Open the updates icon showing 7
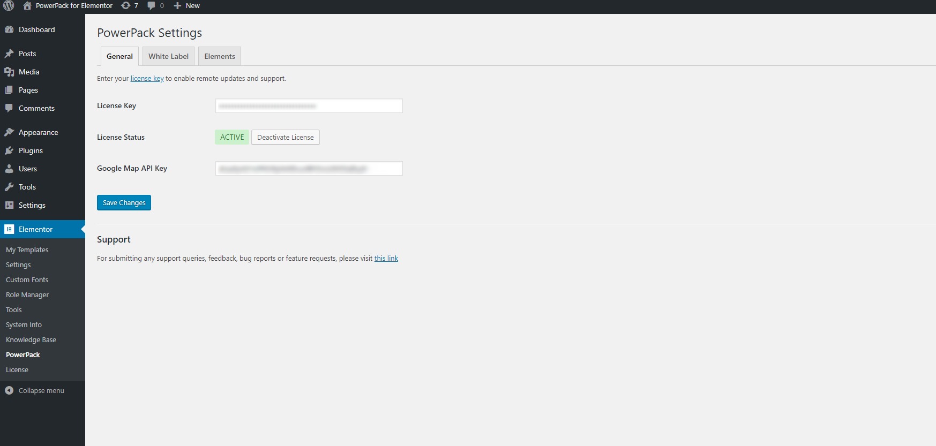 pos(126,6)
